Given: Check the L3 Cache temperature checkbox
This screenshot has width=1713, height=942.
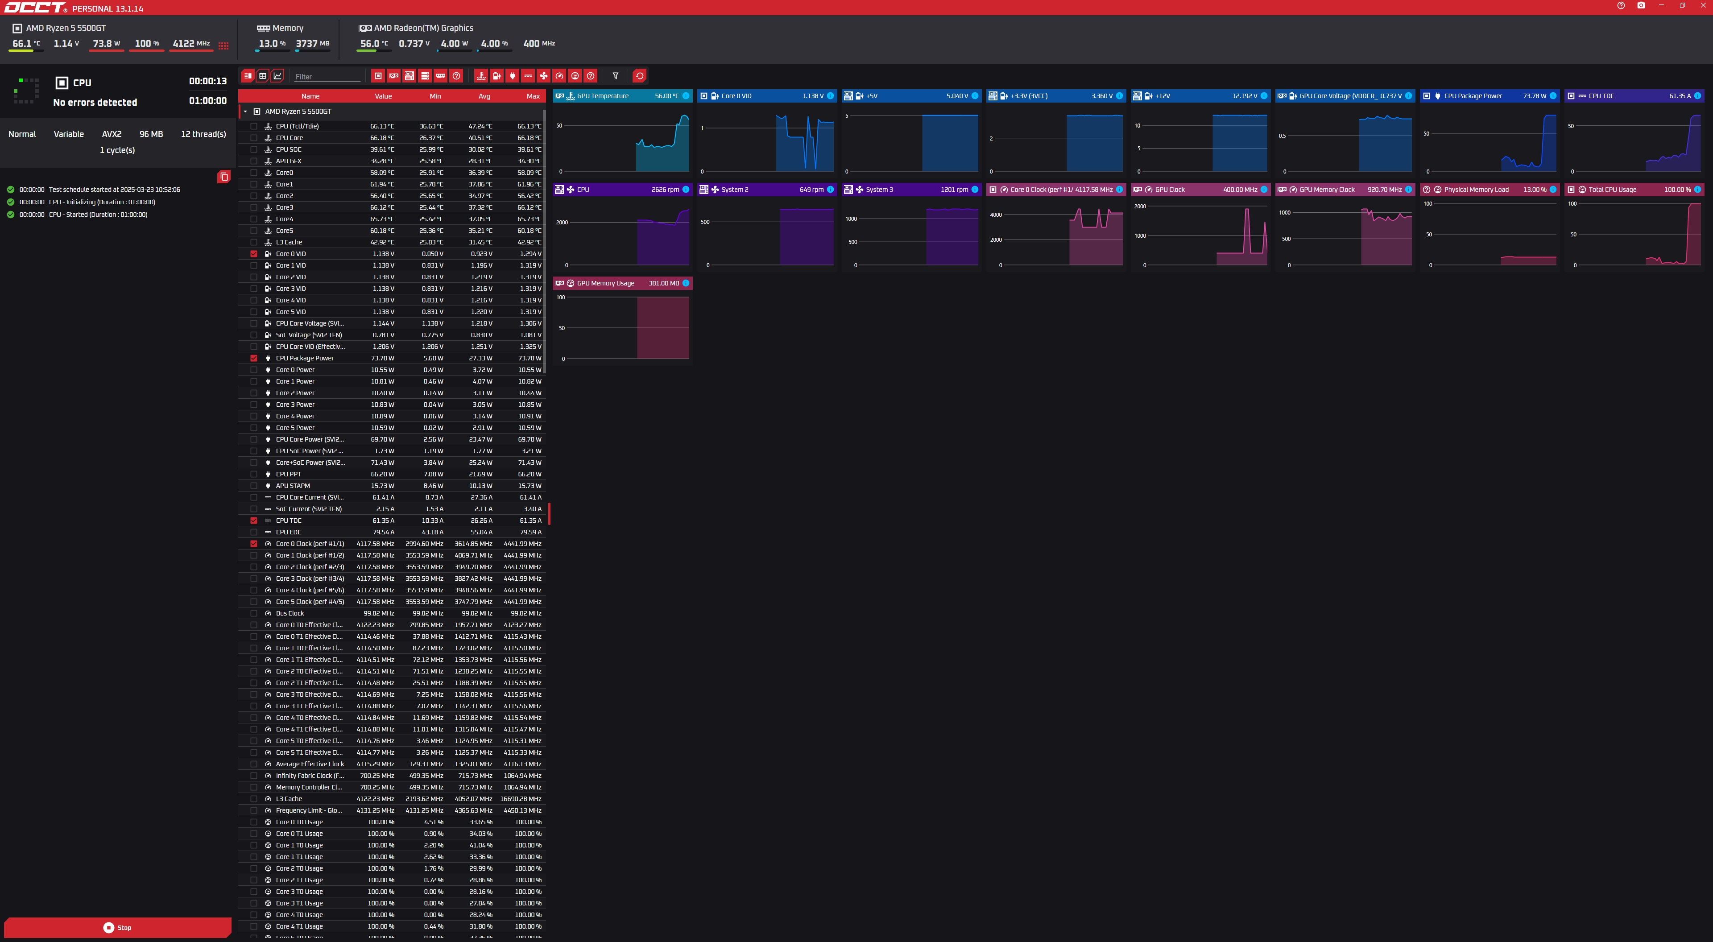Looking at the screenshot, I should [x=254, y=242].
